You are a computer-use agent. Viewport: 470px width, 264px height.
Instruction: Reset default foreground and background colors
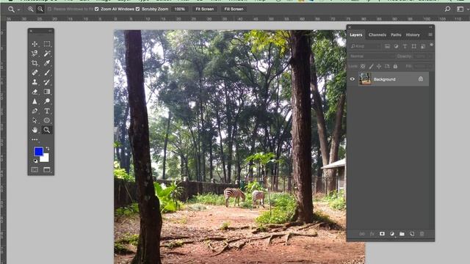pyautogui.click(x=35, y=161)
